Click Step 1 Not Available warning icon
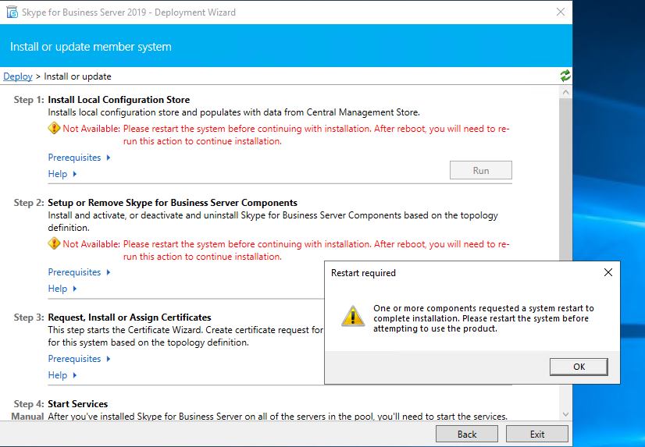 (54, 129)
